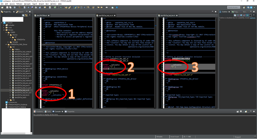Collapse the STM32H7xx_HAL_Driver folder
Image resolution: width=257 pixels, height=139 pixels.
[6, 45]
